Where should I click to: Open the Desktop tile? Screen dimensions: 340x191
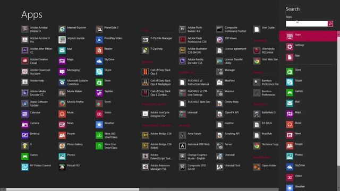click(30, 135)
